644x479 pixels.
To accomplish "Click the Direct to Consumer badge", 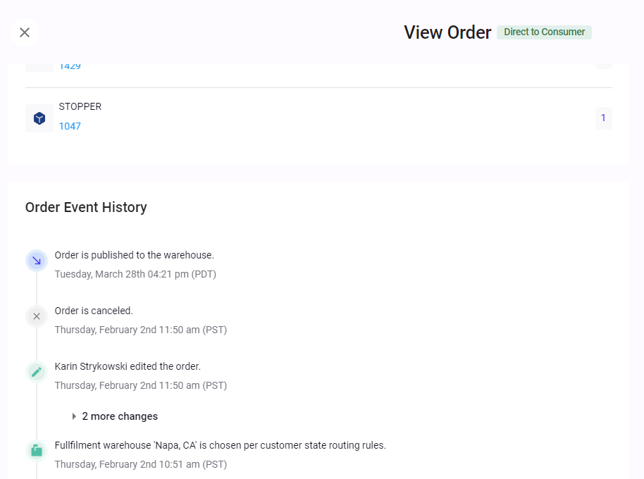I will pos(544,32).
